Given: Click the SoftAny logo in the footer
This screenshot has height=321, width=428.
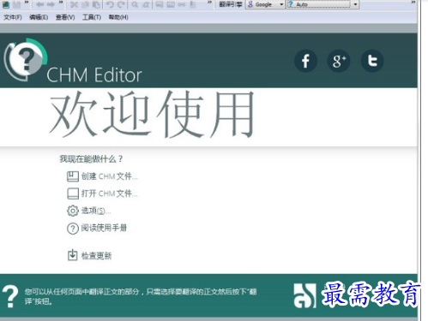Looking at the screenshot, I should click(x=305, y=295).
